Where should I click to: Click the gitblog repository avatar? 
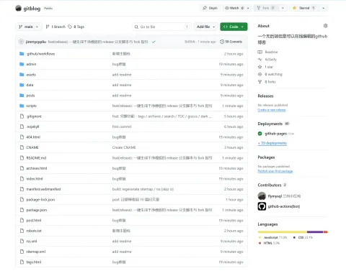pyautogui.click(x=19, y=9)
